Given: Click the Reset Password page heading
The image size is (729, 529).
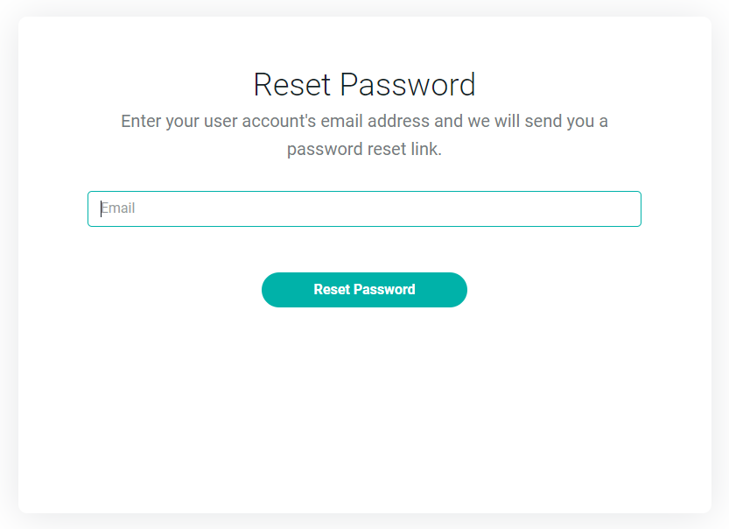Looking at the screenshot, I should (364, 85).
